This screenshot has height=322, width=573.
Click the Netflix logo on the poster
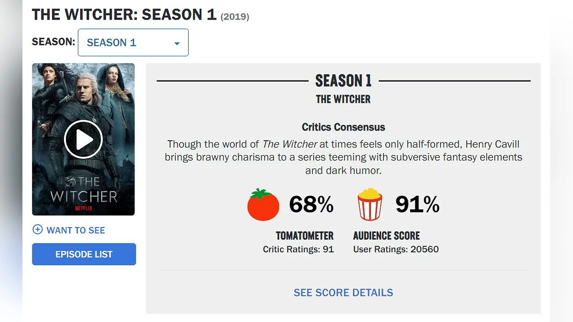click(x=83, y=208)
